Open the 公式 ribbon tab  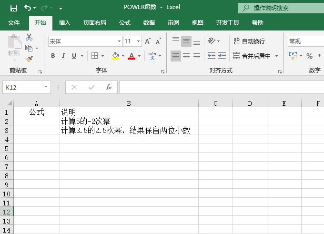point(125,22)
